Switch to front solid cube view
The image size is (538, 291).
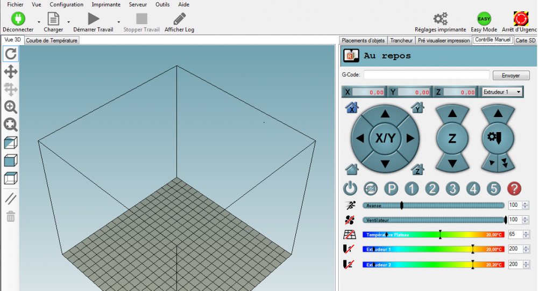[11, 161]
